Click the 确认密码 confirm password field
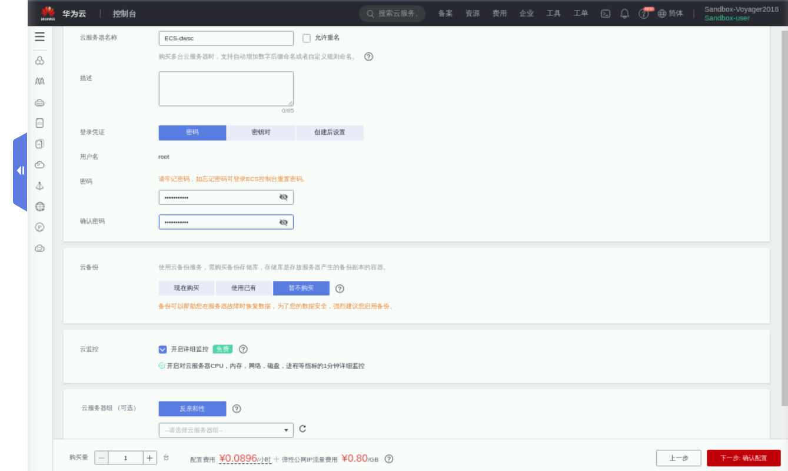 pyautogui.click(x=226, y=222)
